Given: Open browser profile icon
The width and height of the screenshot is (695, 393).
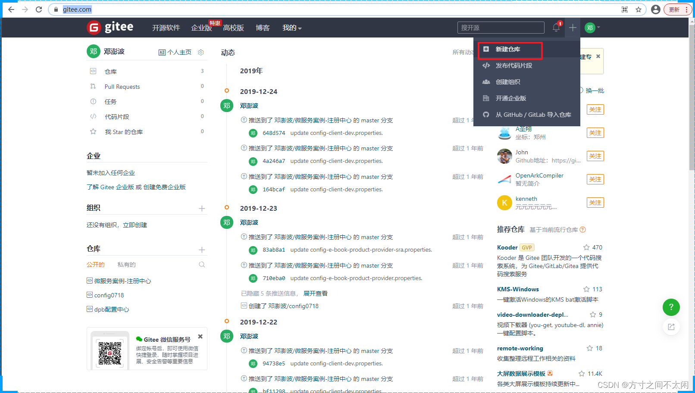Looking at the screenshot, I should (x=656, y=9).
